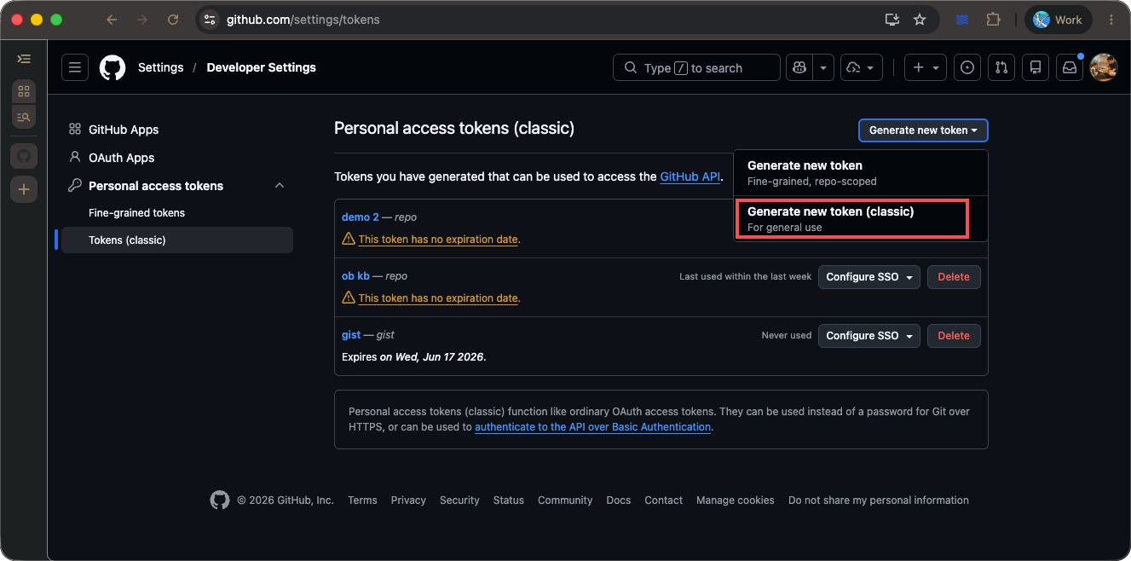Open demo 2 no expiration date warning
The height and width of the screenshot is (561, 1131).
tap(439, 240)
